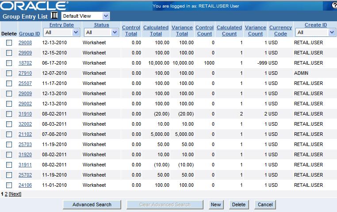Sort by Status column header

[101, 25]
